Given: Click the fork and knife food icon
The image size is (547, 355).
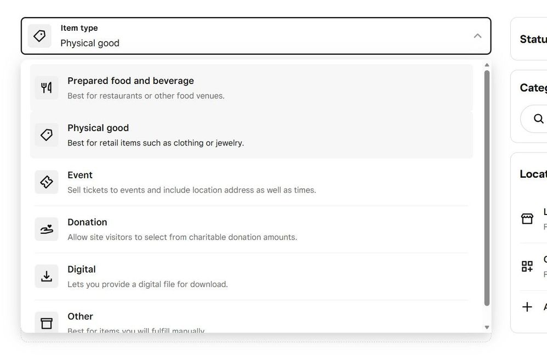Looking at the screenshot, I should point(47,88).
